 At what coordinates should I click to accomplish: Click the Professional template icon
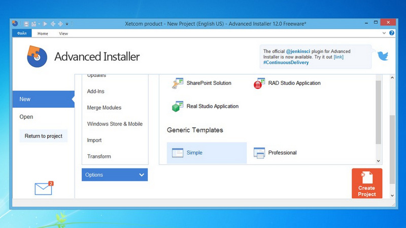259,153
